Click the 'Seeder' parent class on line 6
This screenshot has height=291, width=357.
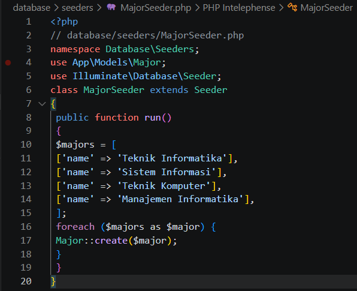pyautogui.click(x=211, y=90)
